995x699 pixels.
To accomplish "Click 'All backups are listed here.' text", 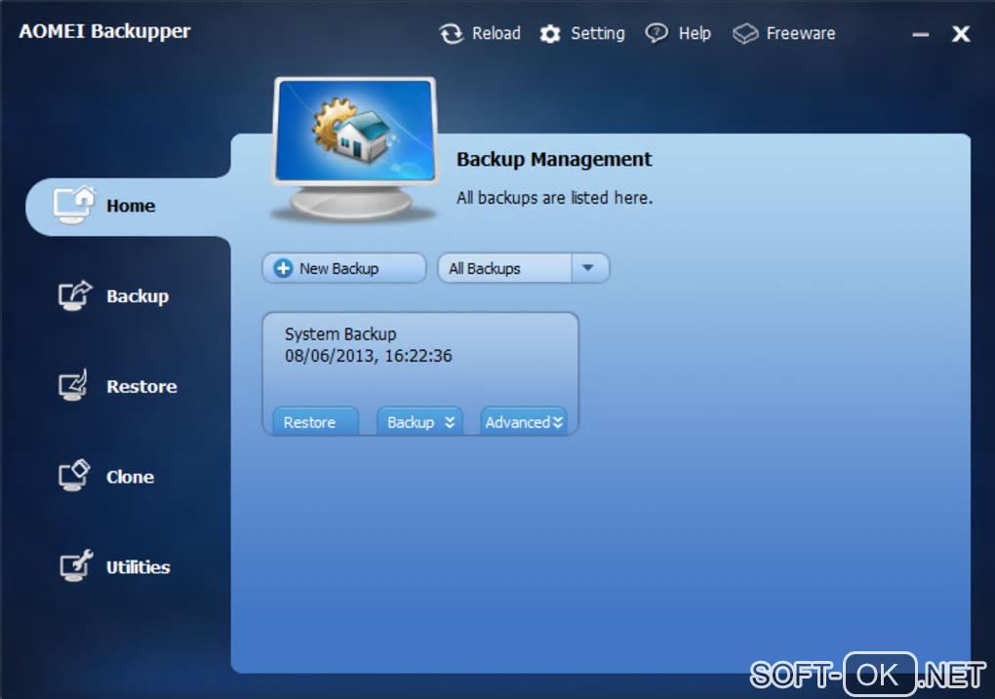I will click(555, 198).
